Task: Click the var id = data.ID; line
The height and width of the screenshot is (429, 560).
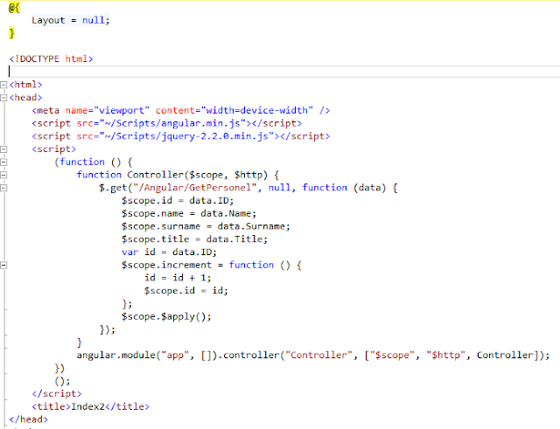Action: click(x=169, y=253)
